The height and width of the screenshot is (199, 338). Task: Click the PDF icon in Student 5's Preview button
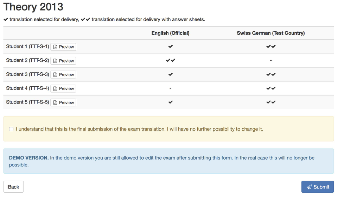pos(55,103)
